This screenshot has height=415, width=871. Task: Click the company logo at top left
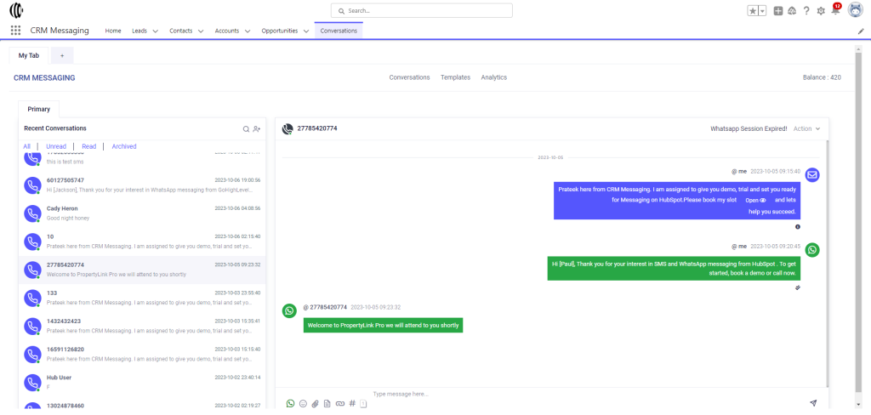click(x=17, y=10)
